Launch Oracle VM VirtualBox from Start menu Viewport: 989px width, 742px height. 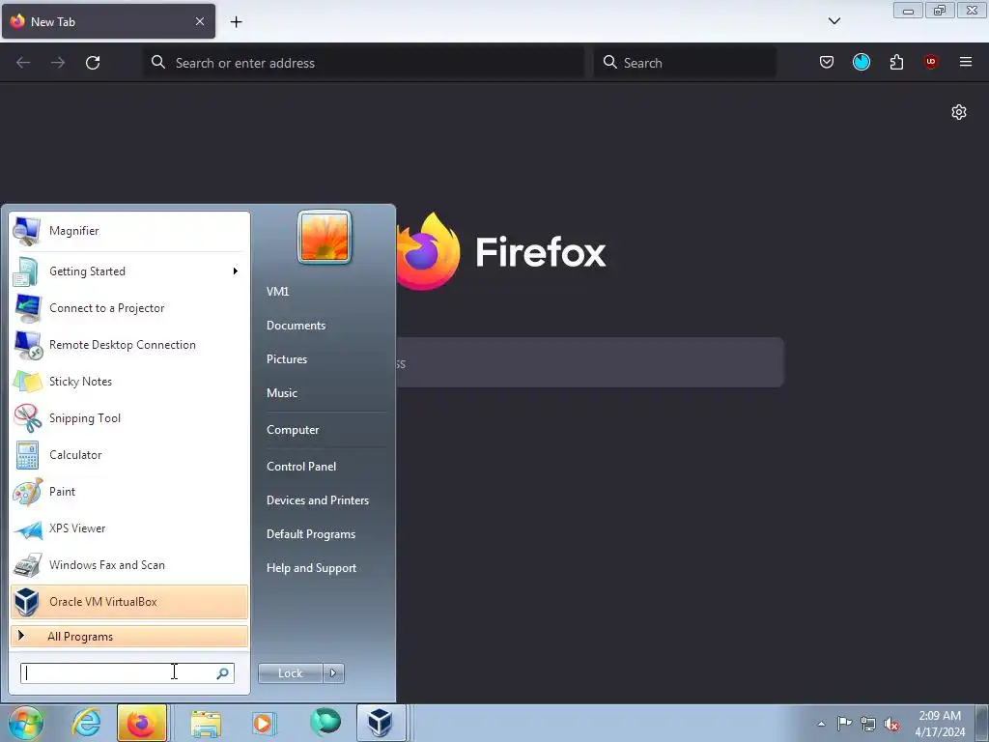point(129,601)
